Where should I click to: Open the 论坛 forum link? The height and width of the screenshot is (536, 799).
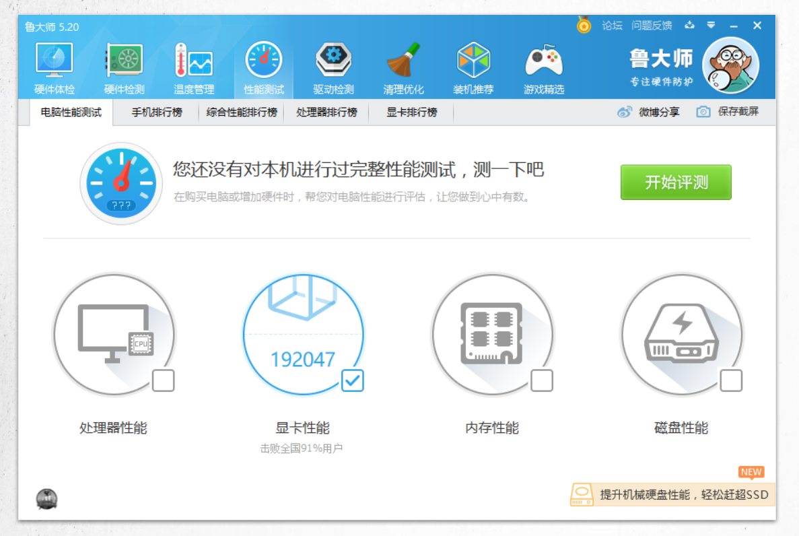612,26
